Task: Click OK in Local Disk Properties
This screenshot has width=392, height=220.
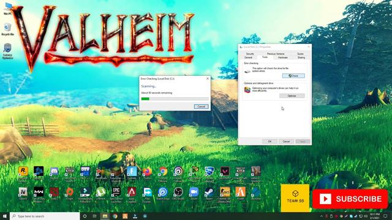Action: tap(269, 141)
